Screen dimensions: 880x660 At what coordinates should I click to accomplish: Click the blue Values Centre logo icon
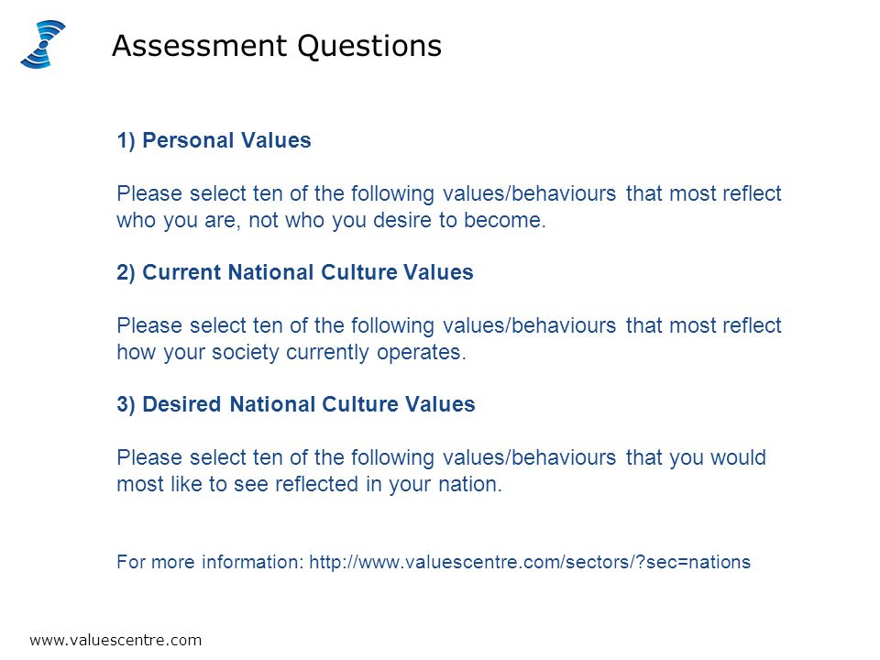43,44
